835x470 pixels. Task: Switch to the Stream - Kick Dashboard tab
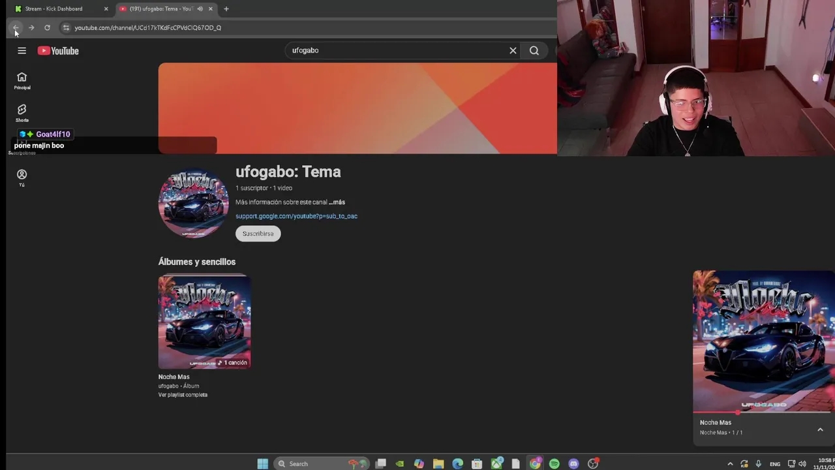pos(61,8)
